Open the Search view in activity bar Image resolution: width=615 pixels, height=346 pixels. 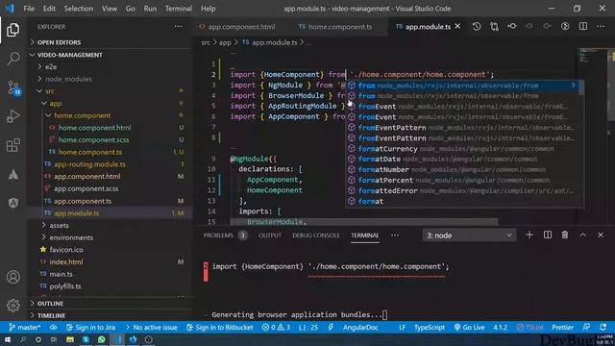coord(12,59)
